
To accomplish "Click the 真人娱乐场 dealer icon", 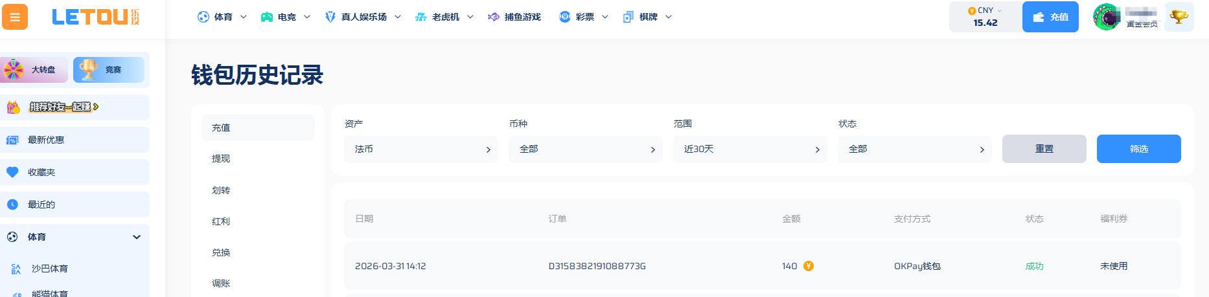I will pyautogui.click(x=330, y=17).
